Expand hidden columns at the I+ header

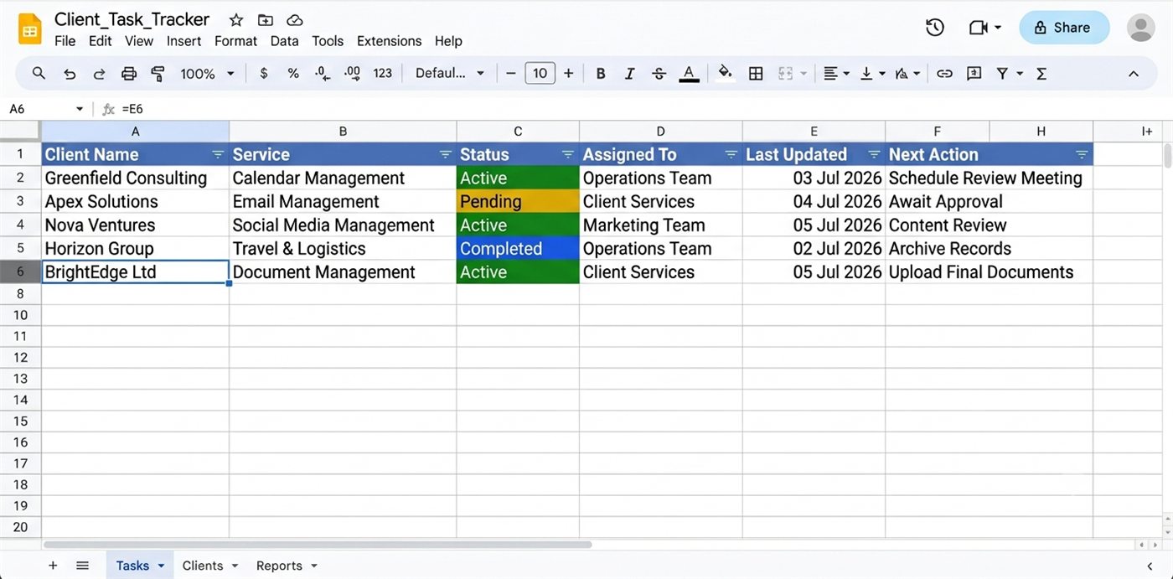click(x=1146, y=132)
